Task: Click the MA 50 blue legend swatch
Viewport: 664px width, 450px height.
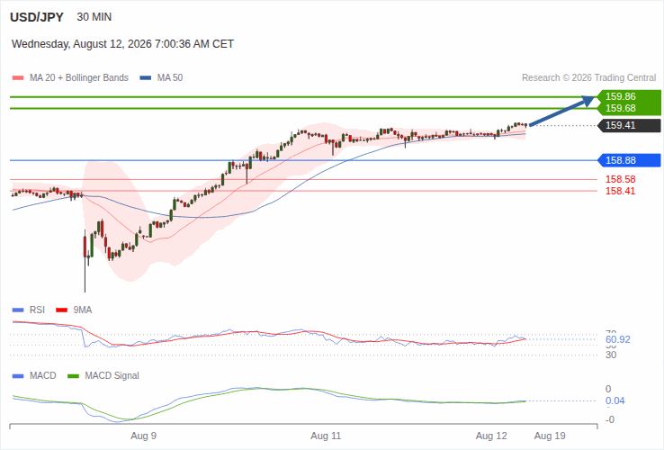Action: [146, 78]
